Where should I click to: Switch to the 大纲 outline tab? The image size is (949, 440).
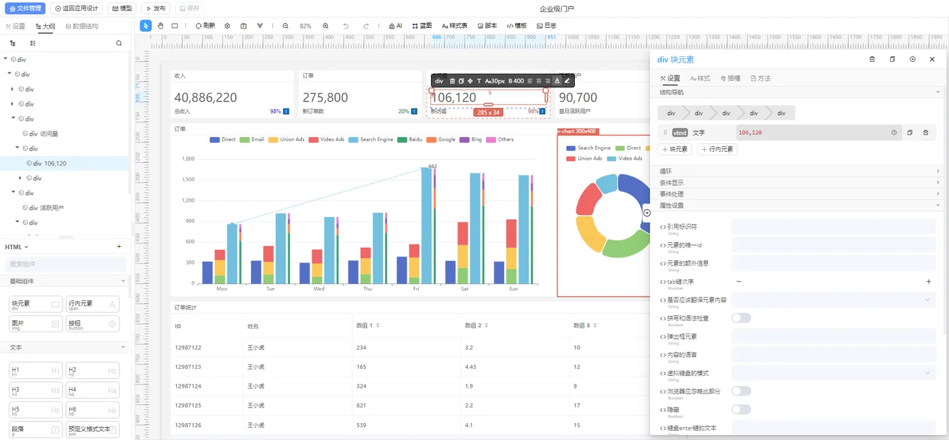[45, 26]
